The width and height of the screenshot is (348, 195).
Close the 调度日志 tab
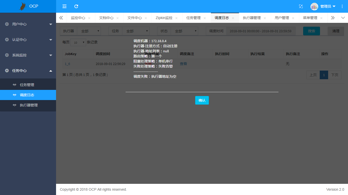click(233, 18)
